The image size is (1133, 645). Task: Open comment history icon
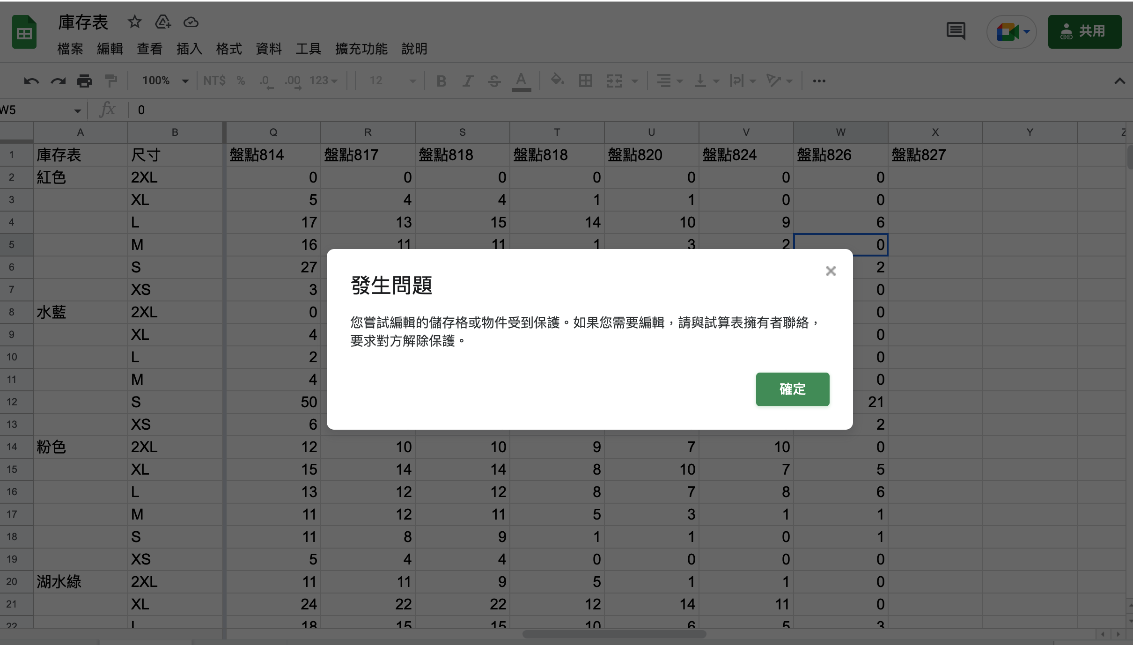click(955, 31)
